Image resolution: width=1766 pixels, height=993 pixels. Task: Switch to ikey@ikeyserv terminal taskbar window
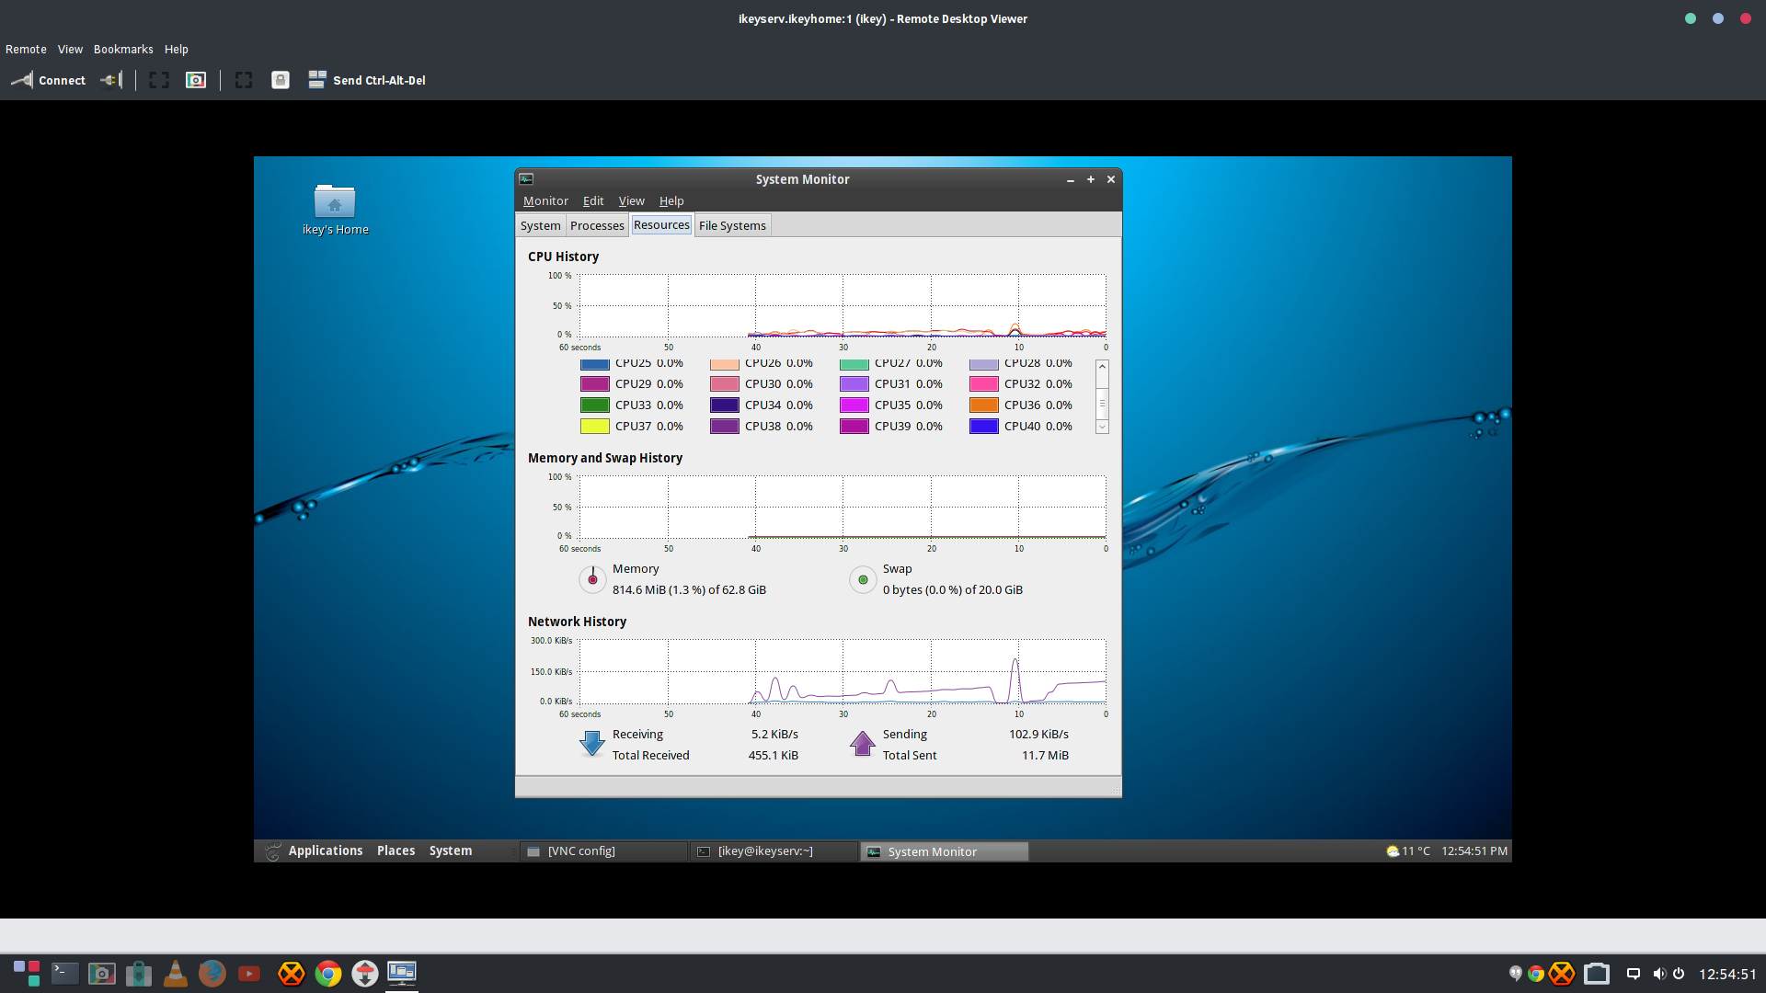click(x=774, y=851)
